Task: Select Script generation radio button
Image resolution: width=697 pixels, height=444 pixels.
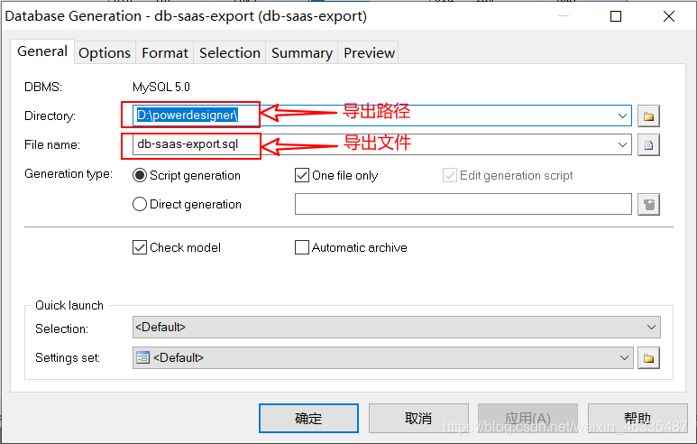Action: pyautogui.click(x=140, y=175)
